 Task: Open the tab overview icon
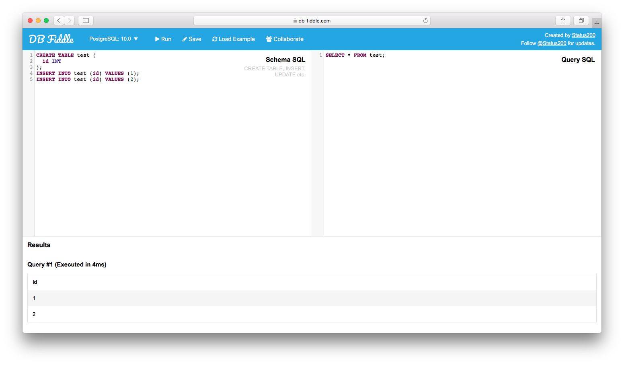pos(581,20)
